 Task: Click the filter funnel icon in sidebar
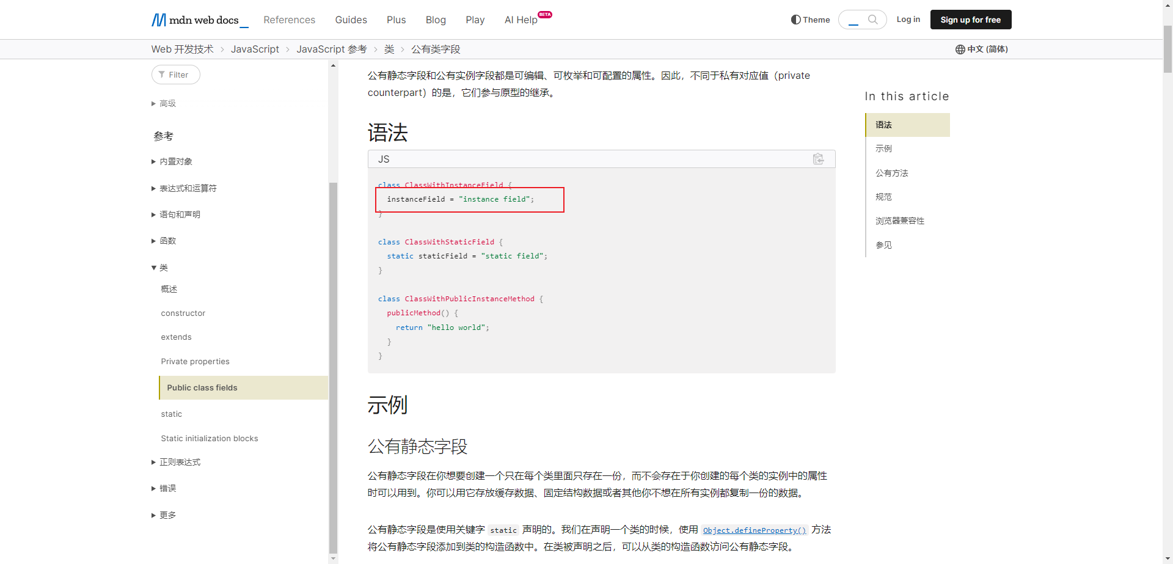162,75
